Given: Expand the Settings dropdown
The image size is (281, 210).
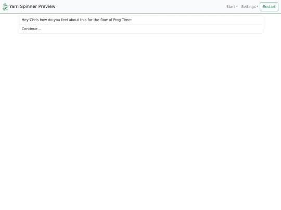Looking at the screenshot, I should coord(249,7).
